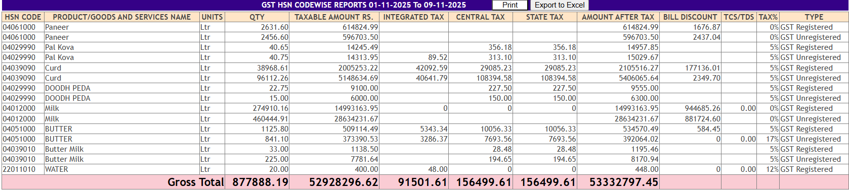Click Paneer bill discount 2437.04

[706, 37]
